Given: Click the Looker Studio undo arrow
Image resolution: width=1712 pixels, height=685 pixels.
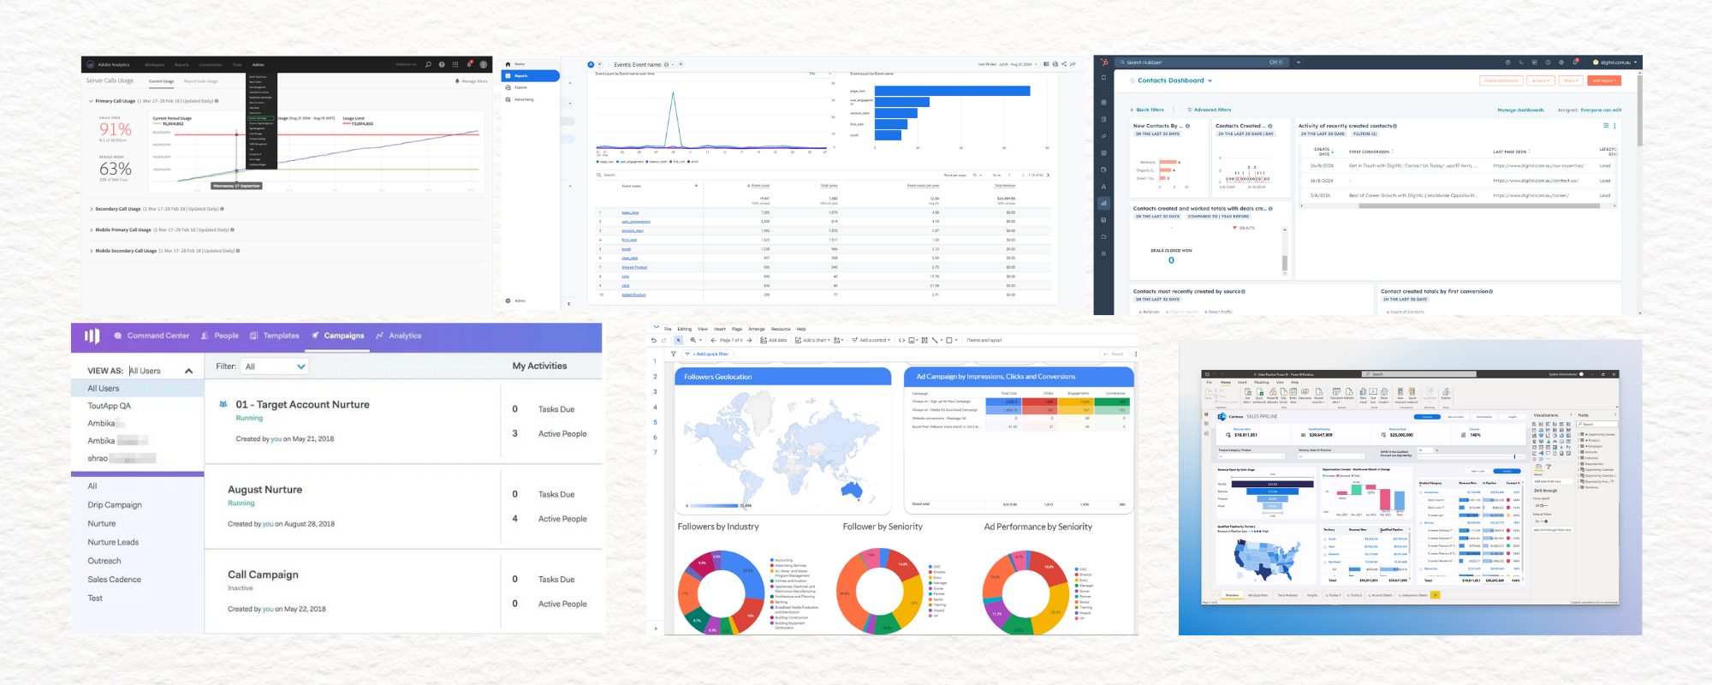Looking at the screenshot, I should (x=654, y=340).
